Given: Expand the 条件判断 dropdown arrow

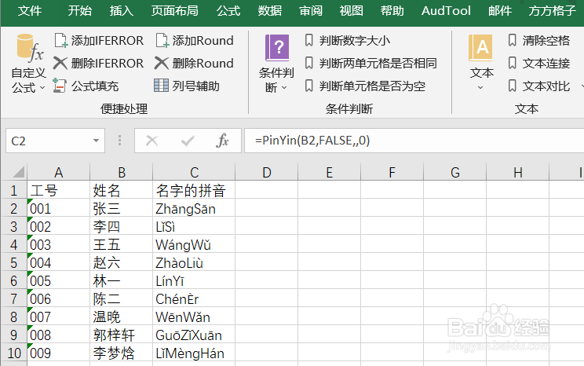Looking at the screenshot, I should coord(284,88).
